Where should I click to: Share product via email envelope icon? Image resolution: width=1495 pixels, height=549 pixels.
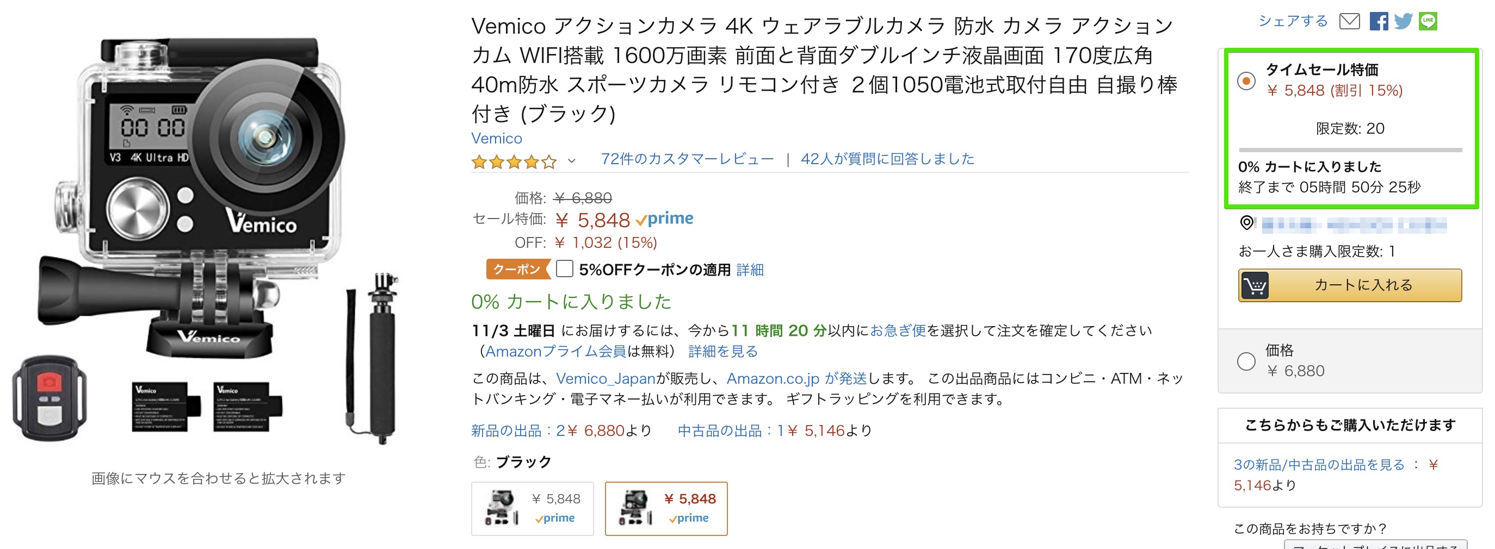[1349, 21]
